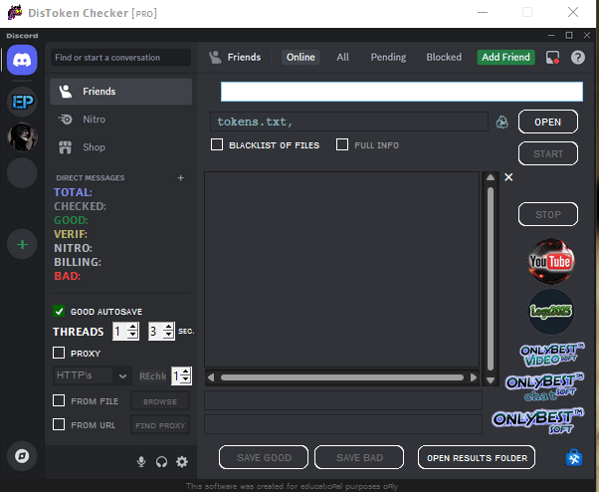Open the EP server icon
Screen dimensions: 599x492
pyautogui.click(x=22, y=102)
